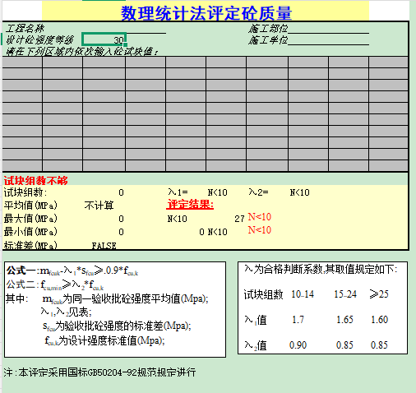This screenshot has width=416, height=393.
Task: Click the N<10 value after λ2=
Action: point(299,192)
